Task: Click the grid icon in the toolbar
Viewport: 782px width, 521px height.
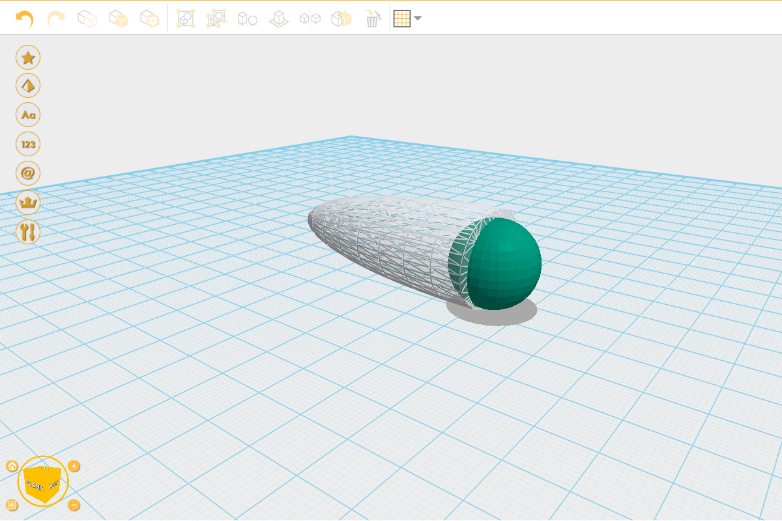Action: tap(402, 19)
